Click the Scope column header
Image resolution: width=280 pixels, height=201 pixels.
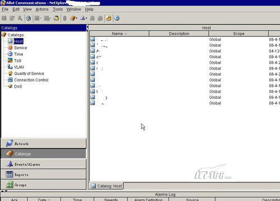point(239,33)
